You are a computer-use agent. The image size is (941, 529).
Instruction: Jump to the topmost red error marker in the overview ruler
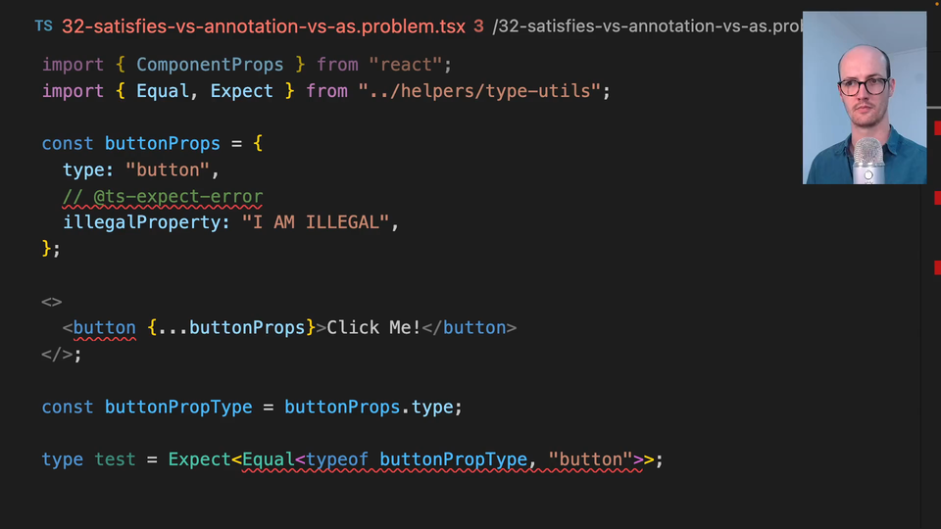pyautogui.click(x=936, y=128)
